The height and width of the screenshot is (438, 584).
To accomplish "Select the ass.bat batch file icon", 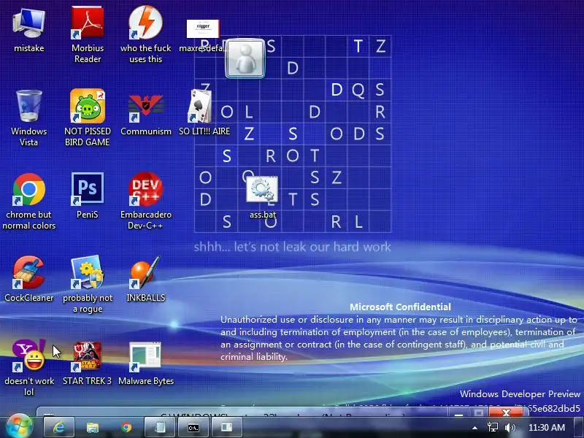I will [262, 189].
